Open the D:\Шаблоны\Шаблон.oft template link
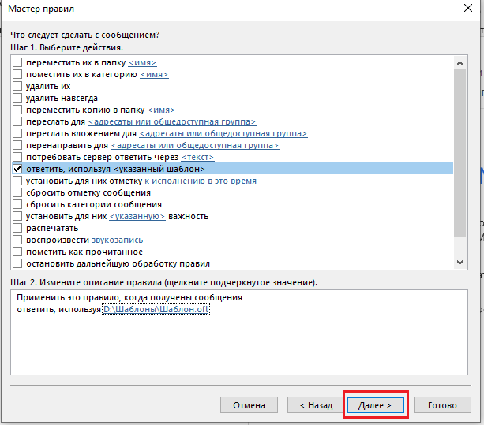This screenshot has height=425, width=484. 156,309
